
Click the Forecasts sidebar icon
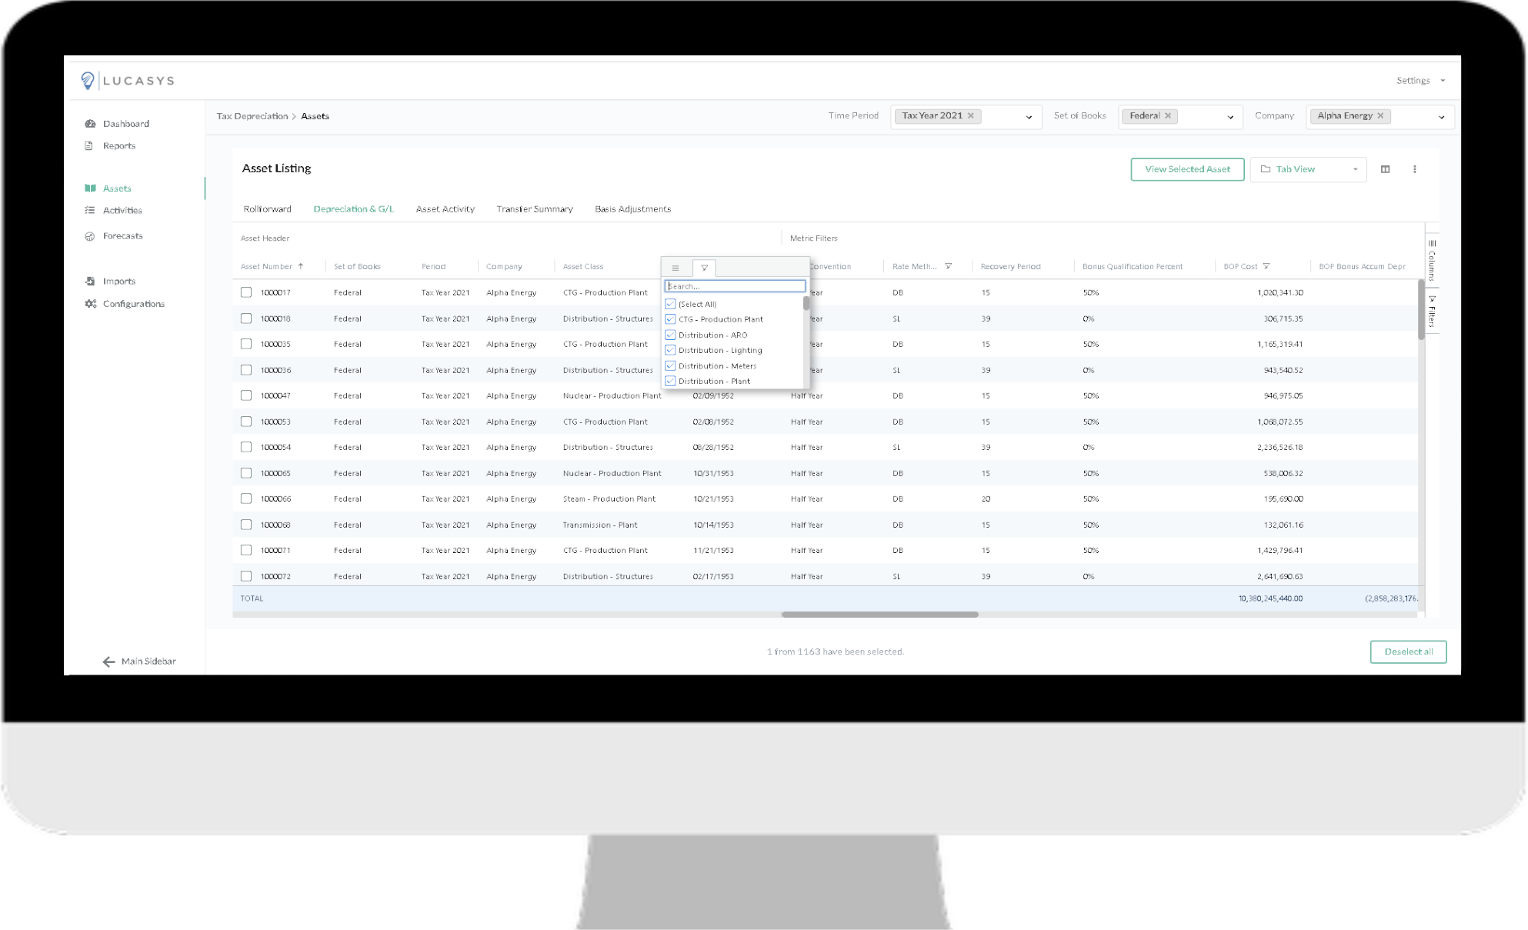coord(90,236)
